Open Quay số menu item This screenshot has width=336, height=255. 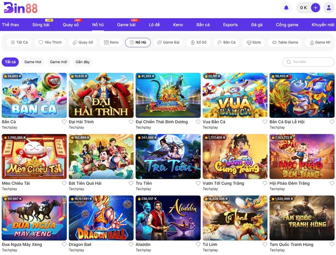click(71, 25)
